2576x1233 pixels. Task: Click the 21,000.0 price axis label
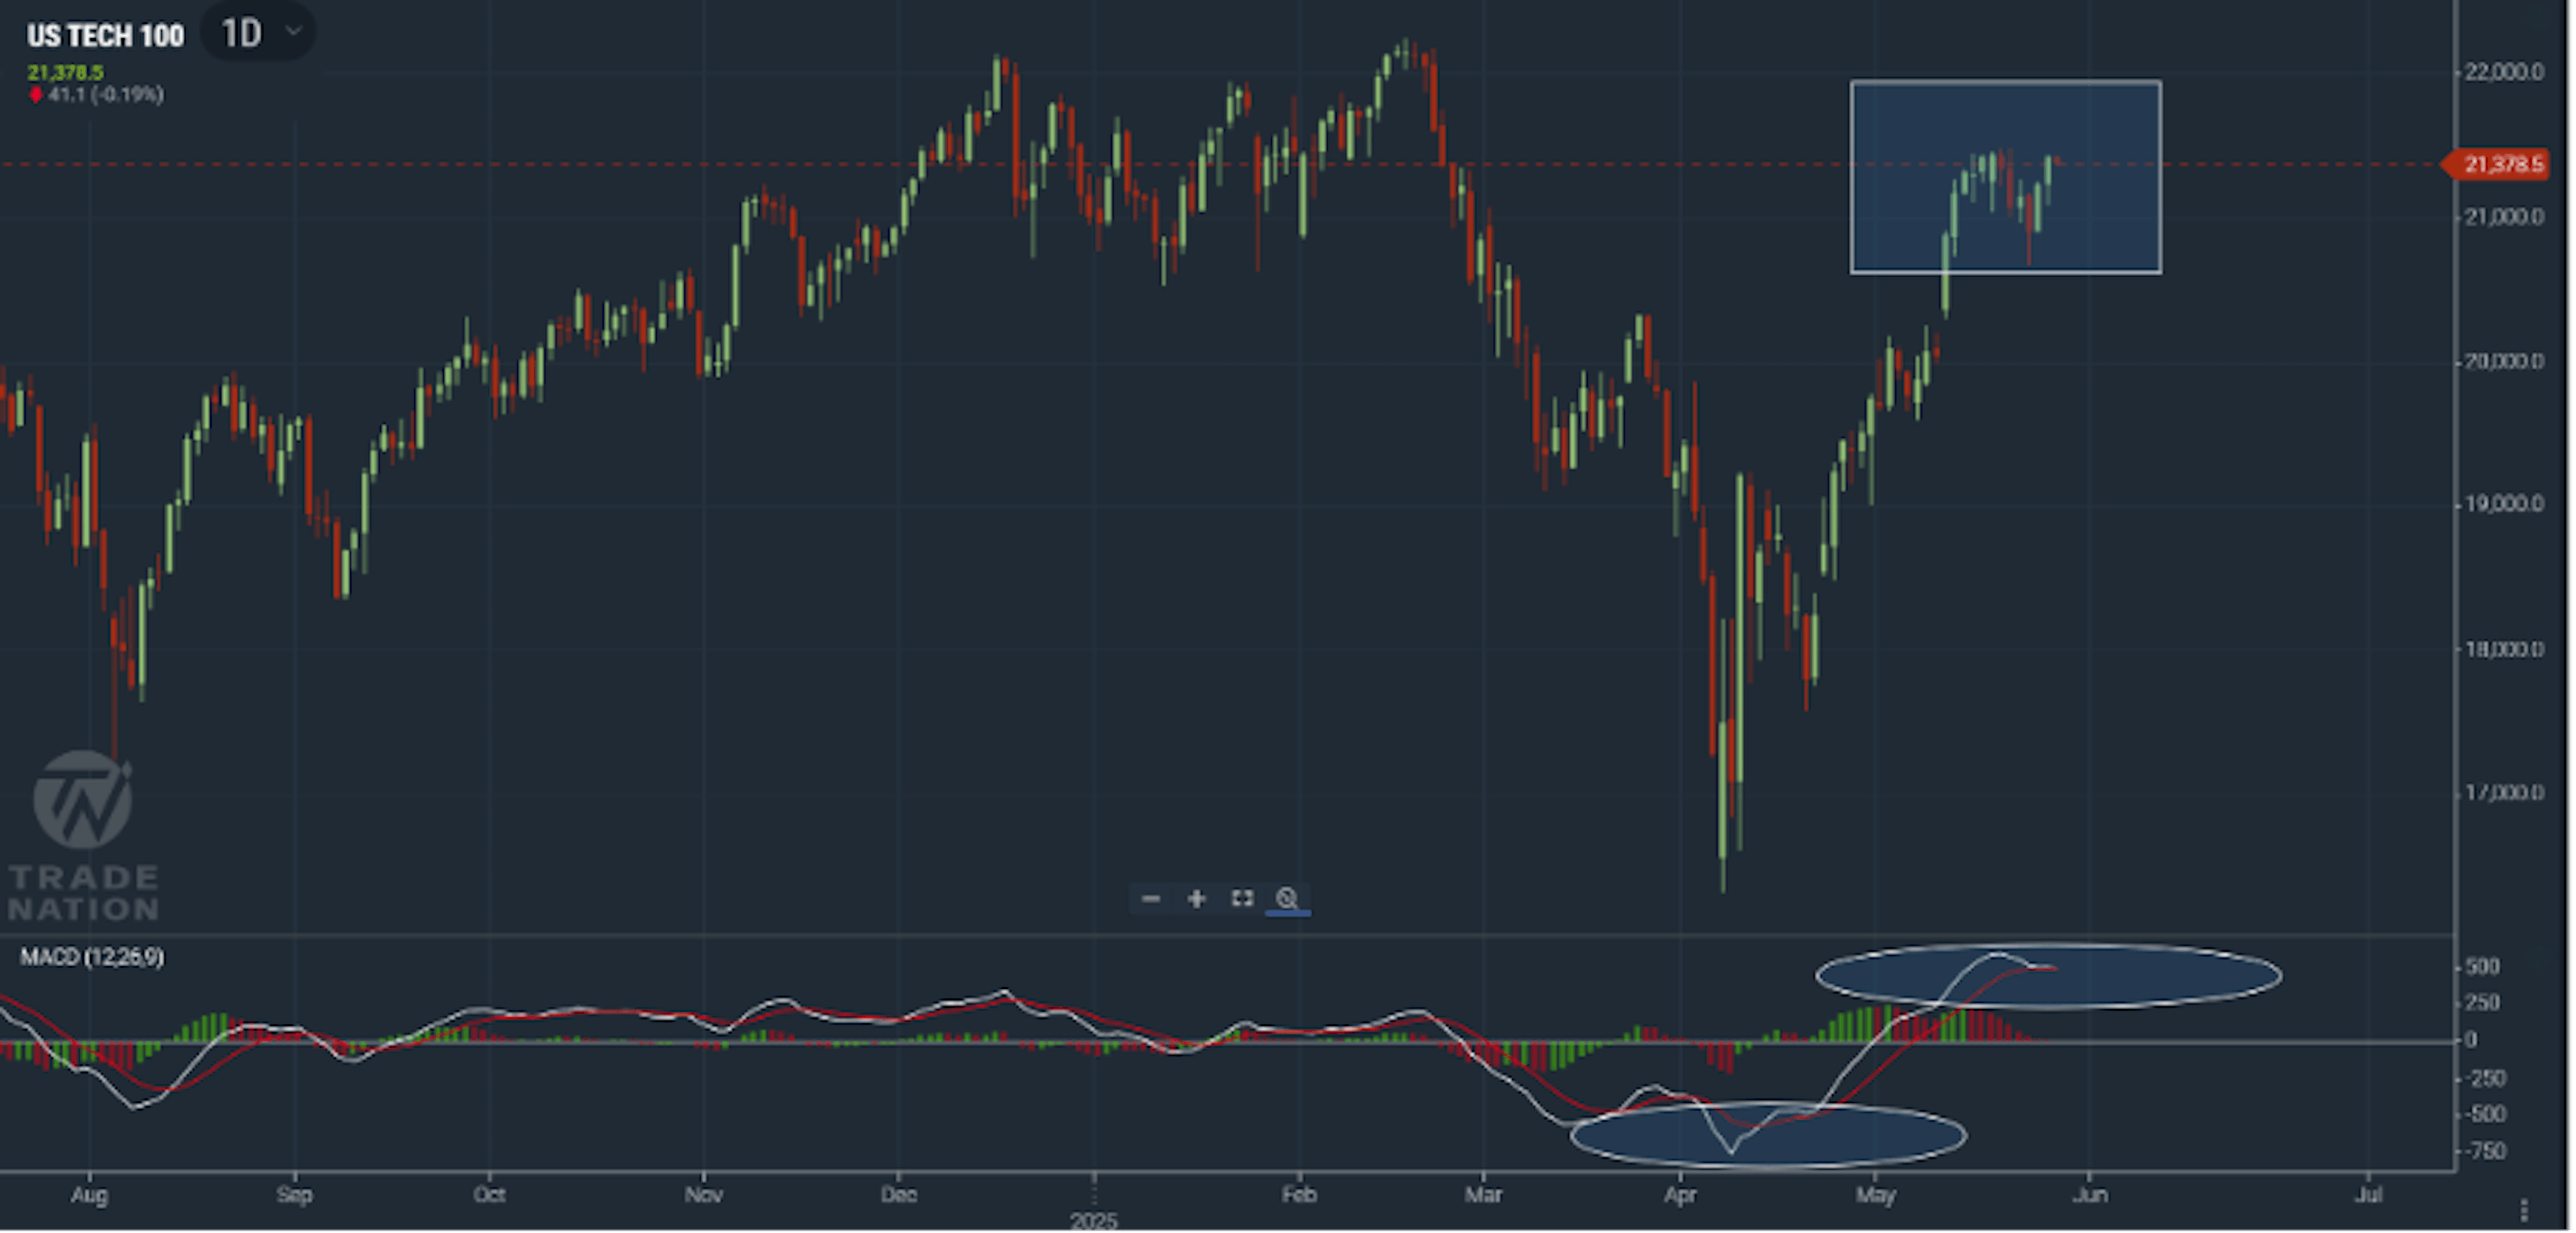[x=2505, y=217]
